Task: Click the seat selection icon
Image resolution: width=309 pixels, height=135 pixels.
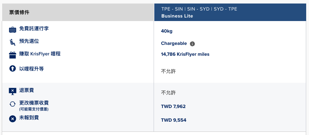Action: (x=12, y=42)
